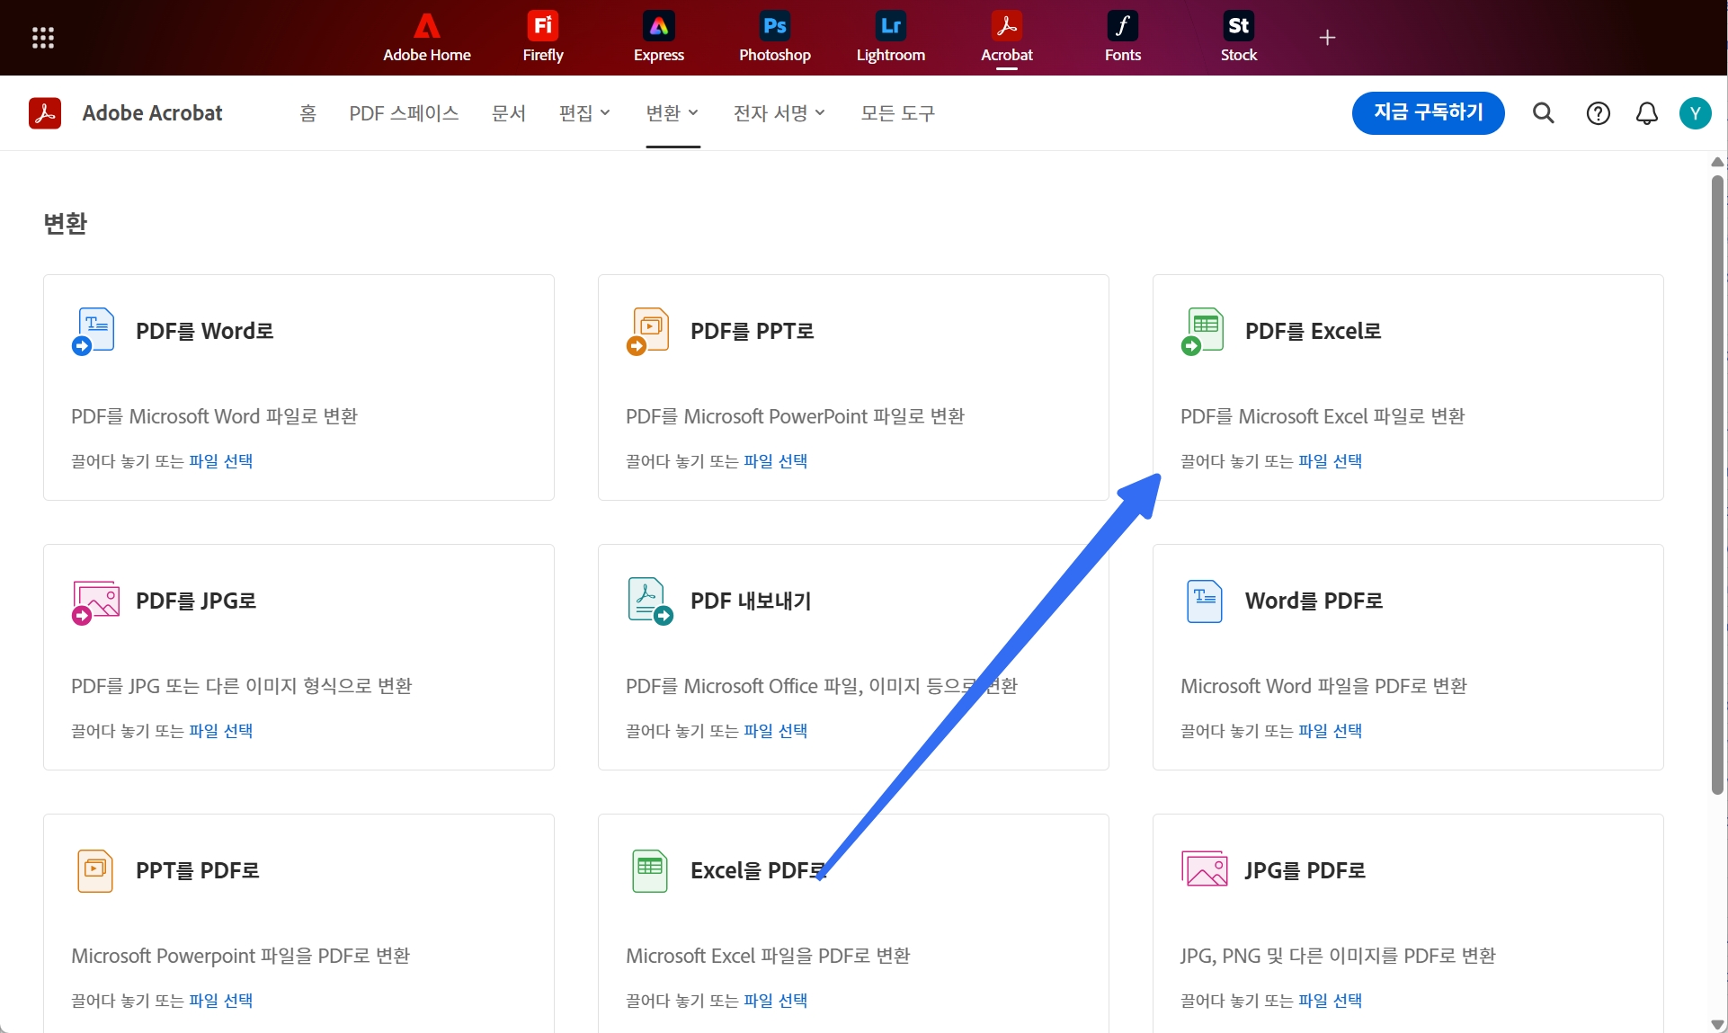1728x1033 pixels.
Task: Click 파일 선택 under PDF를 JPG로
Action: (221, 731)
